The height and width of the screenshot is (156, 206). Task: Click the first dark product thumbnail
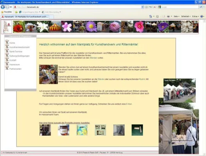(45, 130)
